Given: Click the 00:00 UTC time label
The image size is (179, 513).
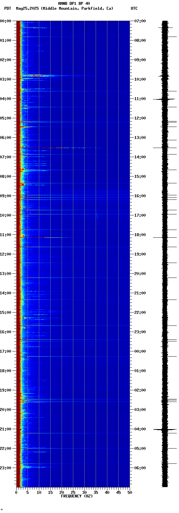Looking at the screenshot, I should 140,351.
